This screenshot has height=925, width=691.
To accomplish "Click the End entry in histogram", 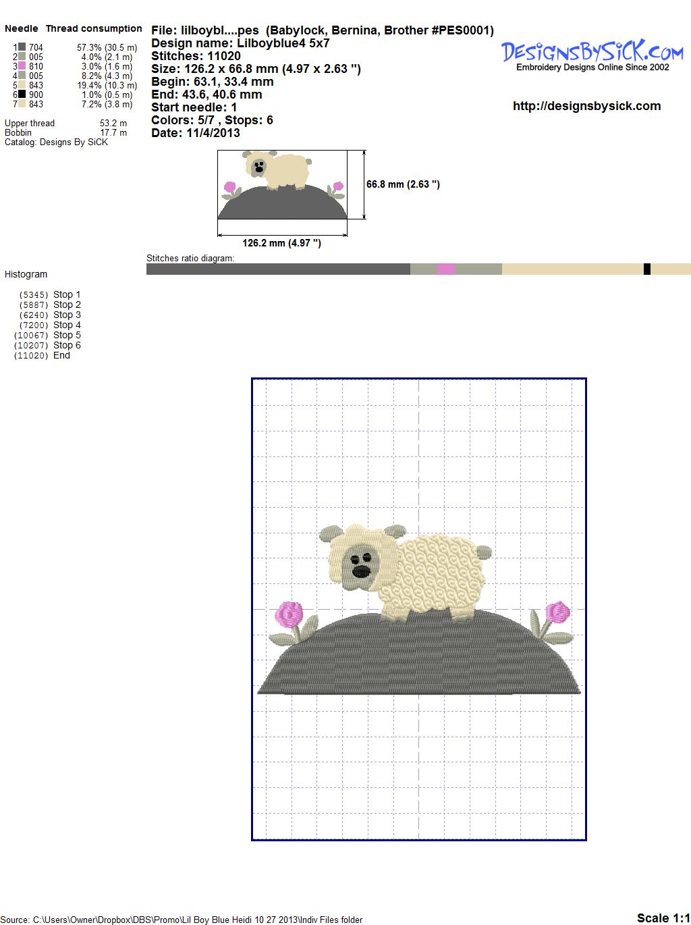I will tap(61, 355).
